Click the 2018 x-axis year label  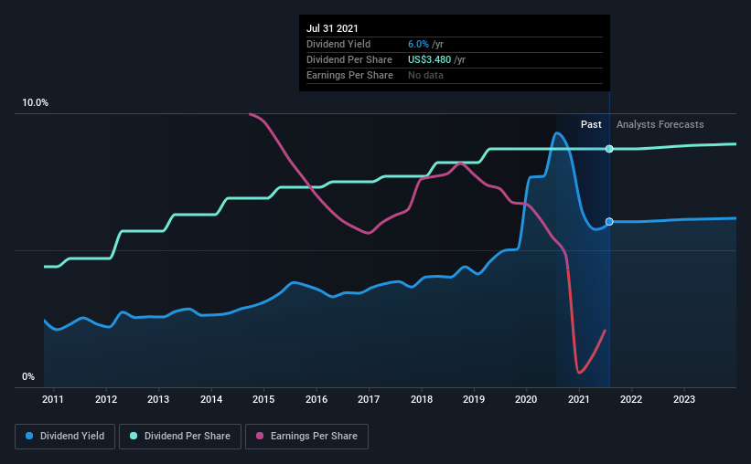click(422, 399)
